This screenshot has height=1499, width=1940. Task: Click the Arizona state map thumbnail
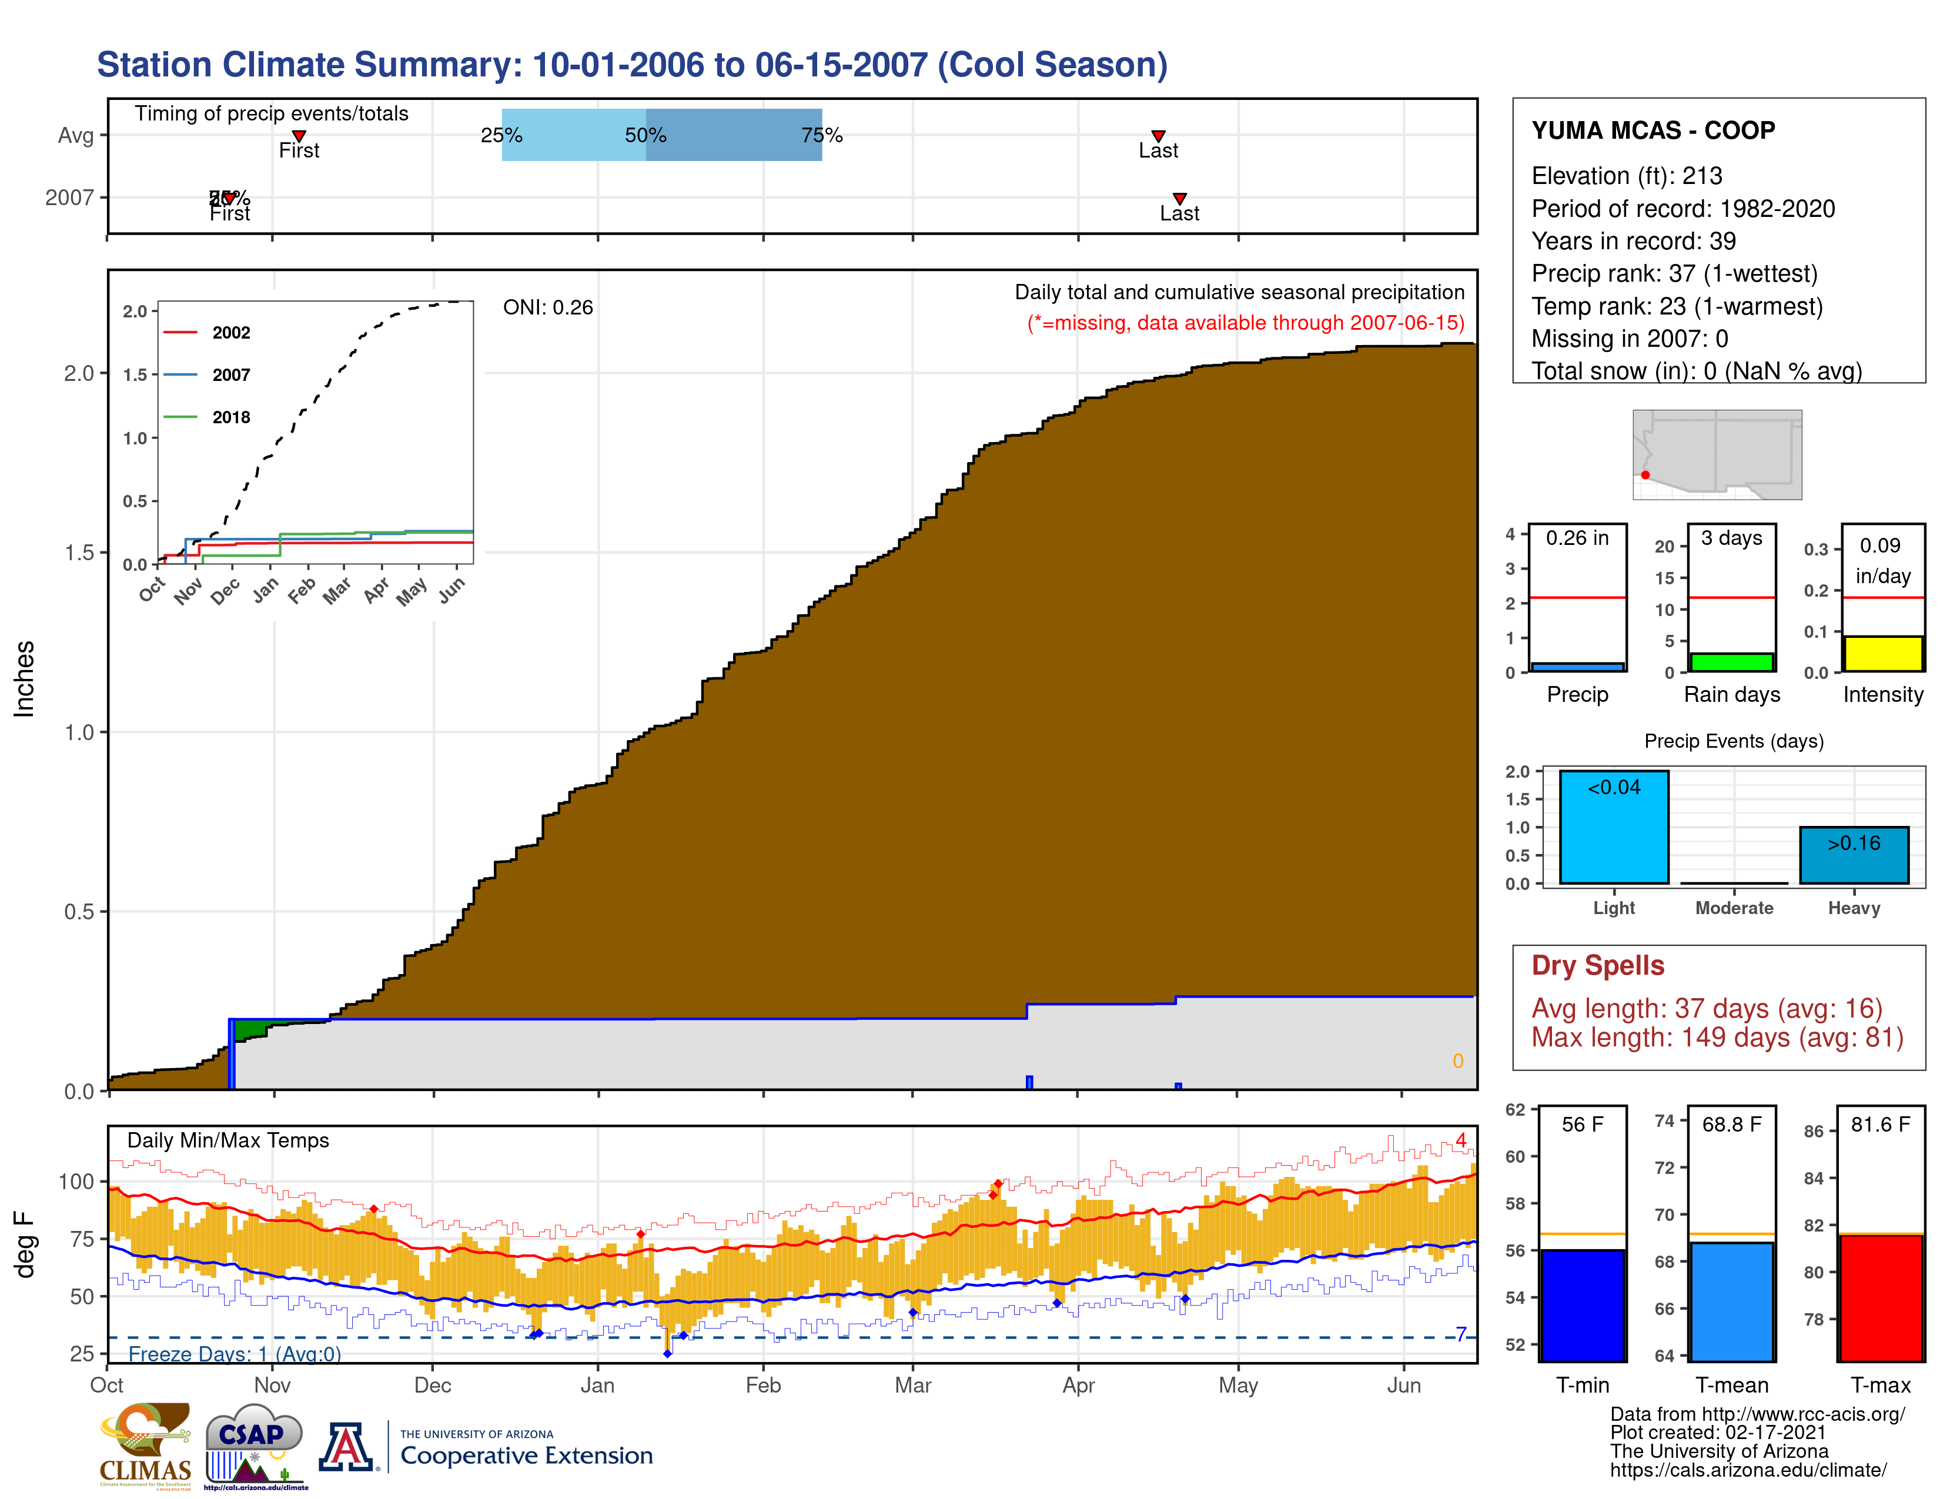pyautogui.click(x=1717, y=454)
